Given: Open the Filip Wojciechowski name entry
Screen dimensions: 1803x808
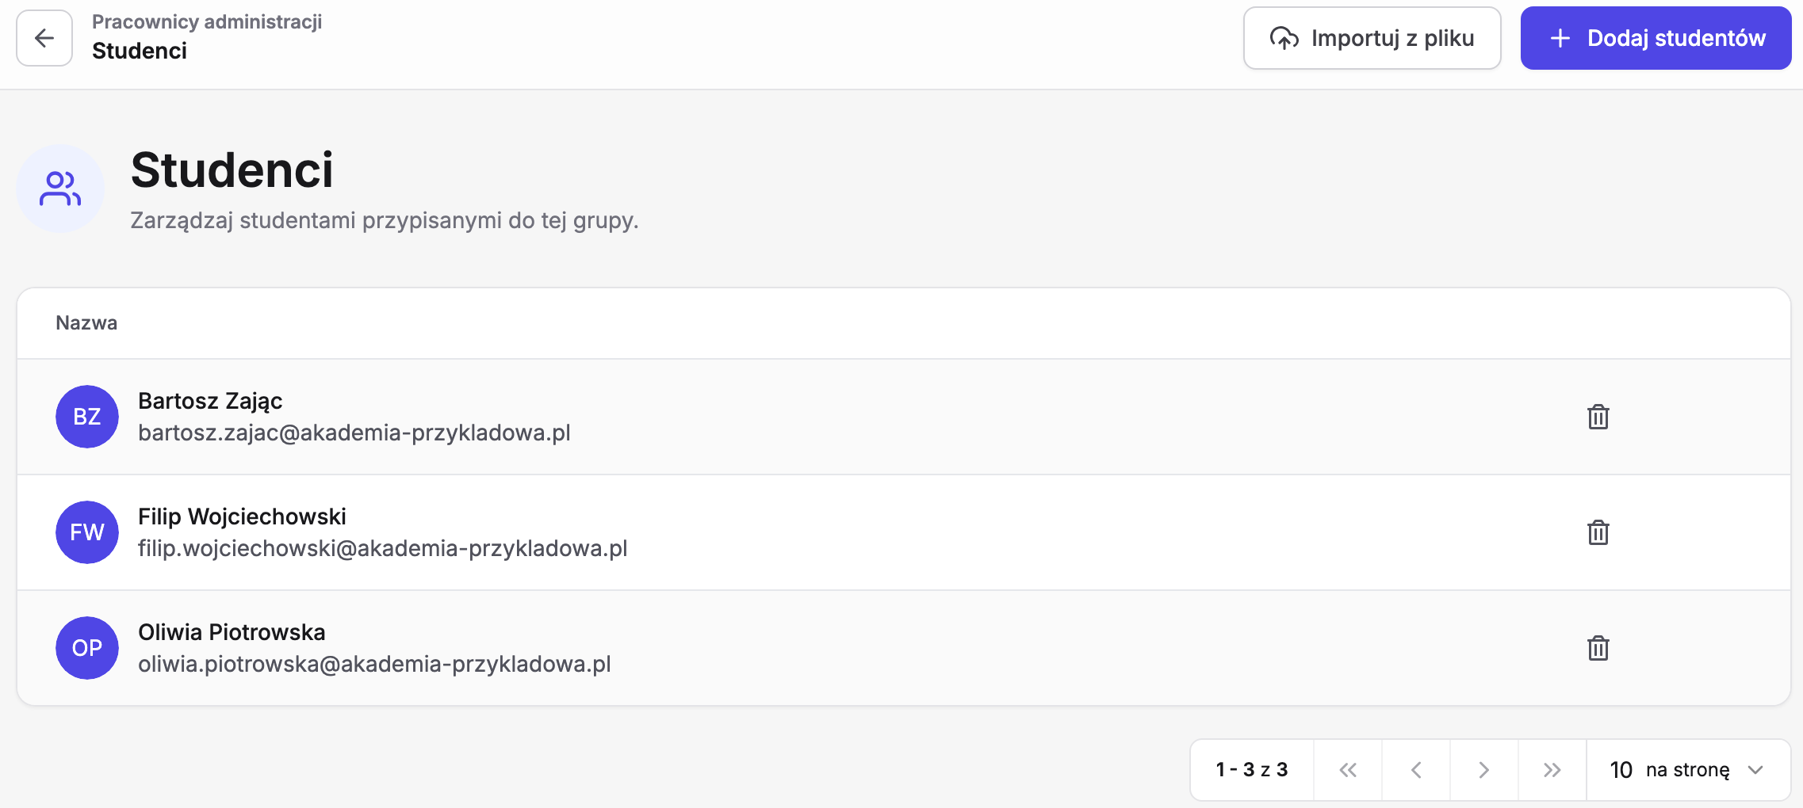Looking at the screenshot, I should pyautogui.click(x=242, y=516).
